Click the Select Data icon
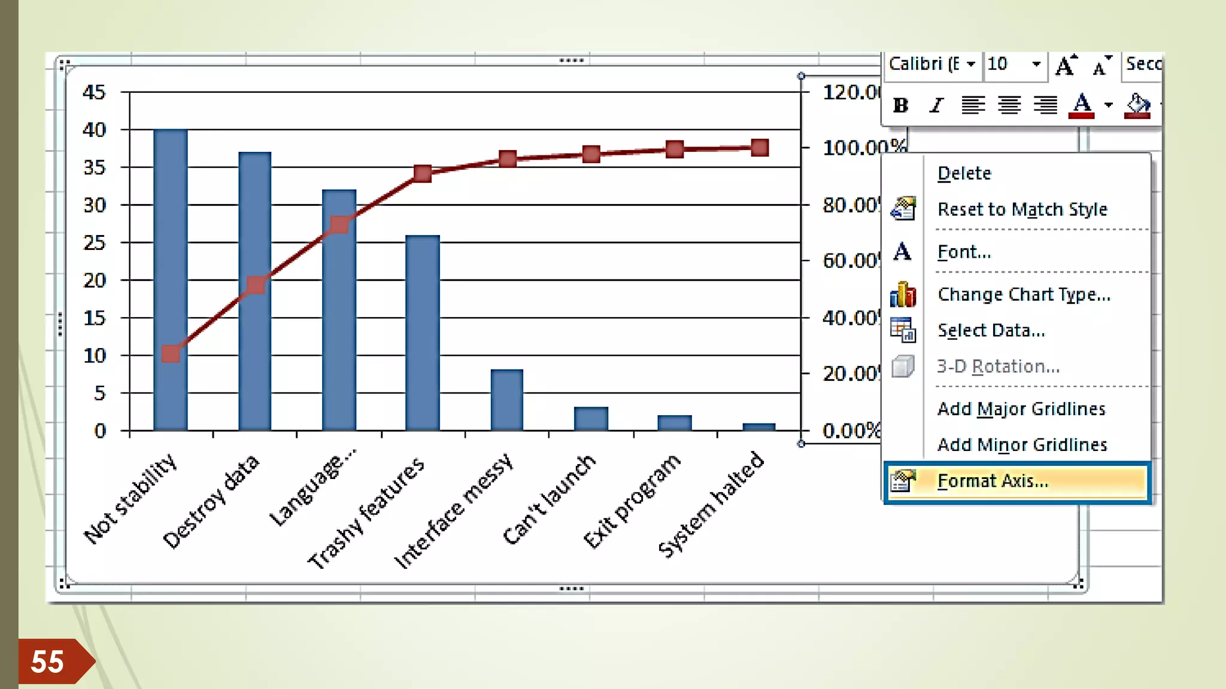The height and width of the screenshot is (689, 1226). click(x=903, y=330)
